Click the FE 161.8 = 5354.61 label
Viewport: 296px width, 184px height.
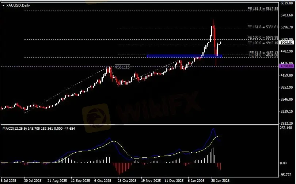coord(263,27)
